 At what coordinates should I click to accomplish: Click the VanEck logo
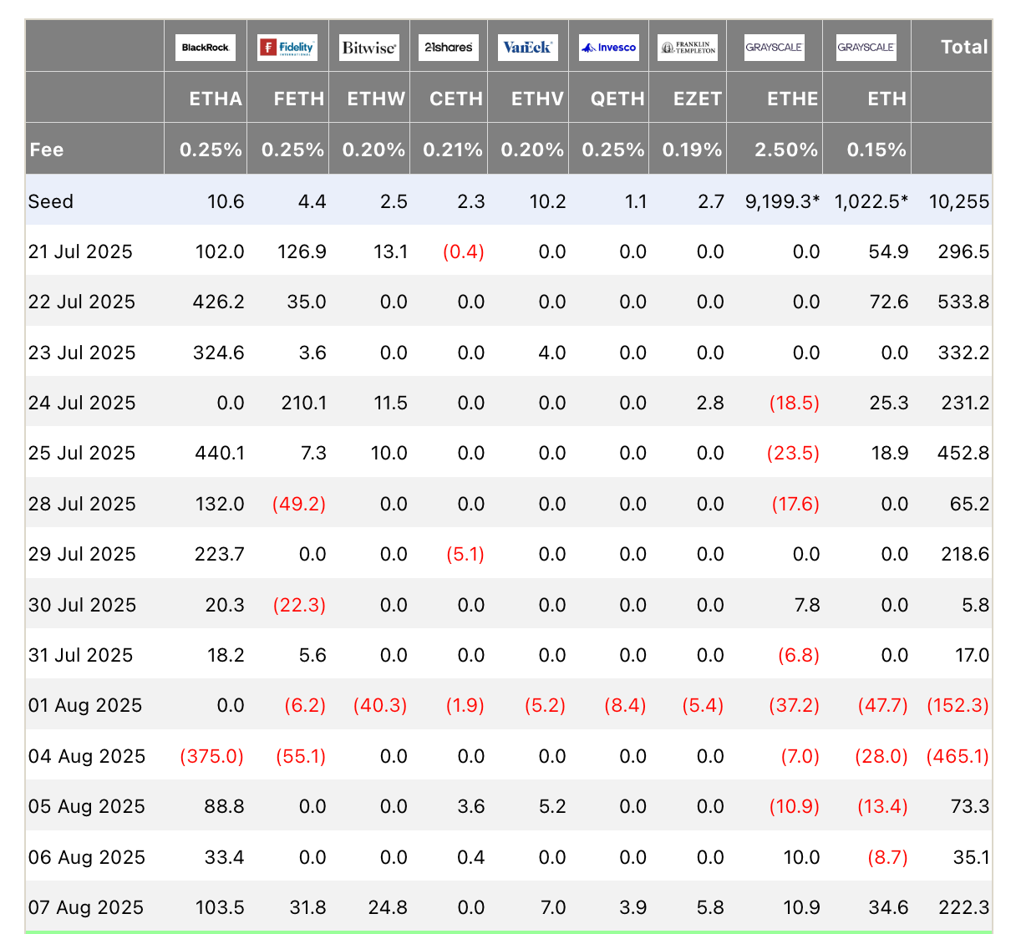click(x=527, y=48)
